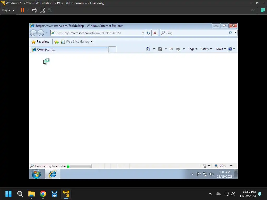Screen dimensions: 267x200
Task: Open the Safety menu
Action: (206, 49)
